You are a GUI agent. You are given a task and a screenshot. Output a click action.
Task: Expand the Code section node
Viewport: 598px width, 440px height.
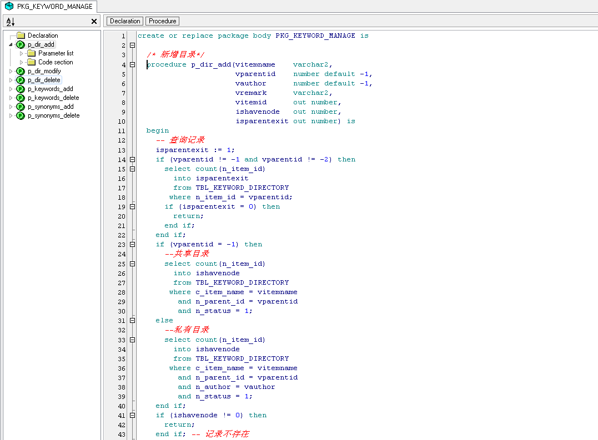(21, 62)
